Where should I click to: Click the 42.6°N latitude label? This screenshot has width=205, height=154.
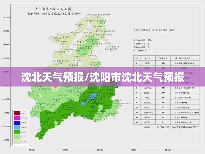coord(5,45)
